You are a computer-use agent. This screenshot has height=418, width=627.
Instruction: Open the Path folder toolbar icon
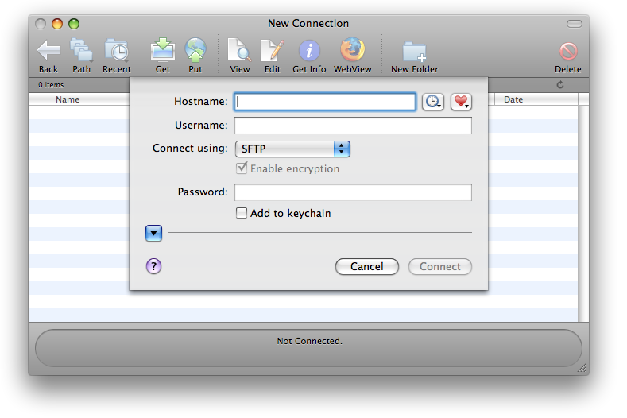[81, 52]
